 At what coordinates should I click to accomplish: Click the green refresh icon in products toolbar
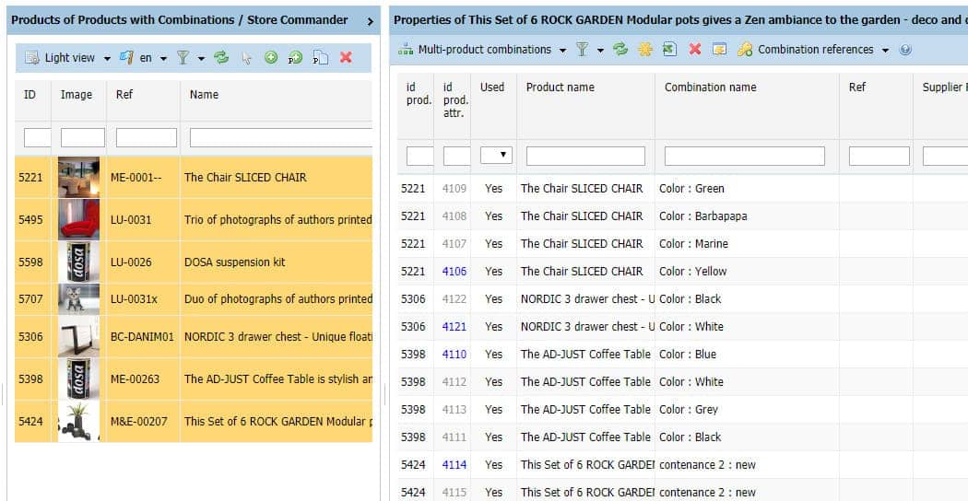[x=221, y=57]
